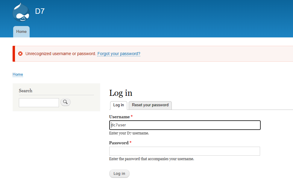This screenshot has height=188, width=293.
Task: Click the Username field label
Action: click(119, 117)
